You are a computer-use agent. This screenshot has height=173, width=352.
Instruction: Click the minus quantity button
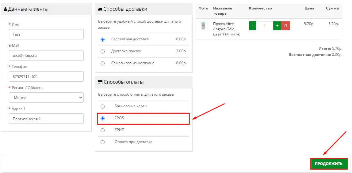(252, 26)
